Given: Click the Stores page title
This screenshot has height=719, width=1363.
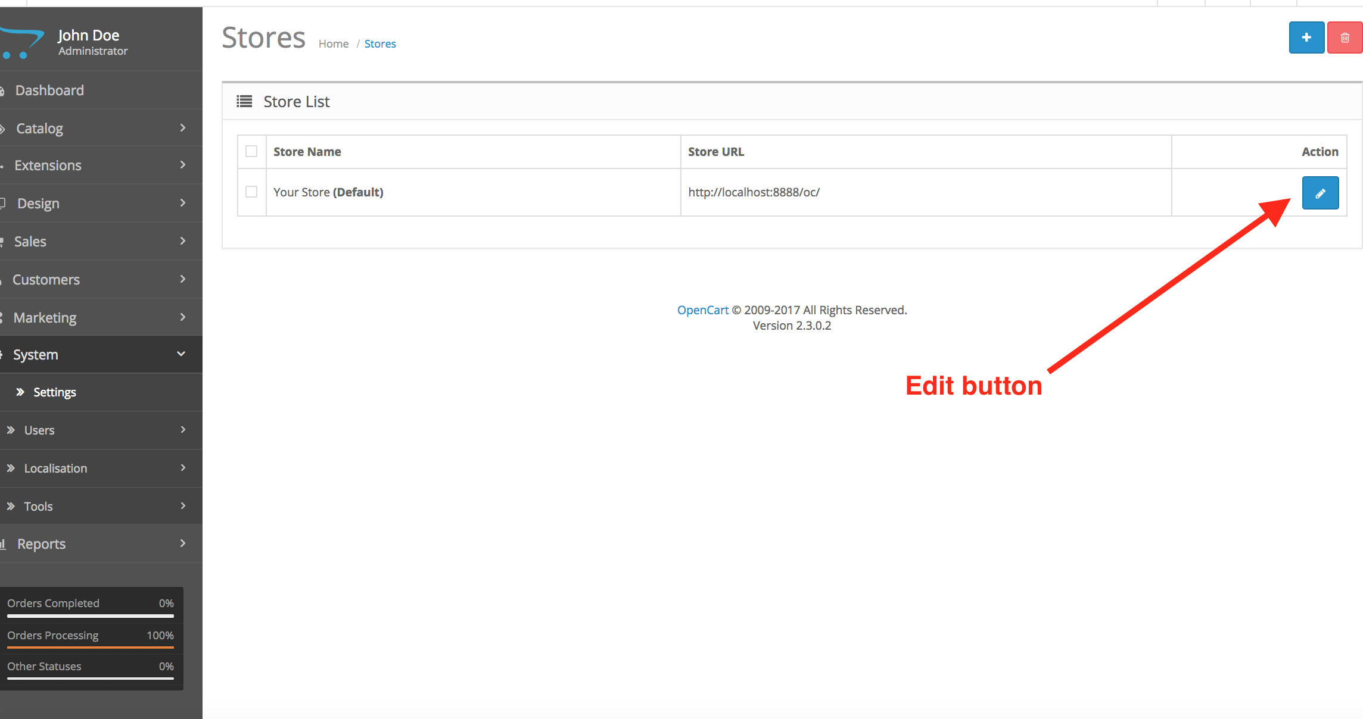Looking at the screenshot, I should pyautogui.click(x=263, y=37).
